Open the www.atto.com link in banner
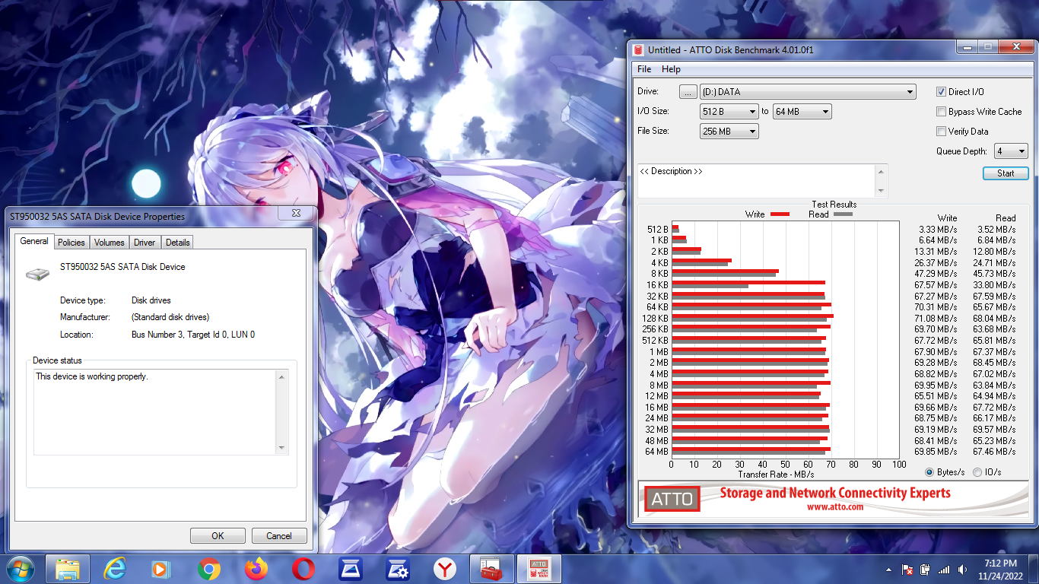Image resolution: width=1039 pixels, height=584 pixels. 835,507
